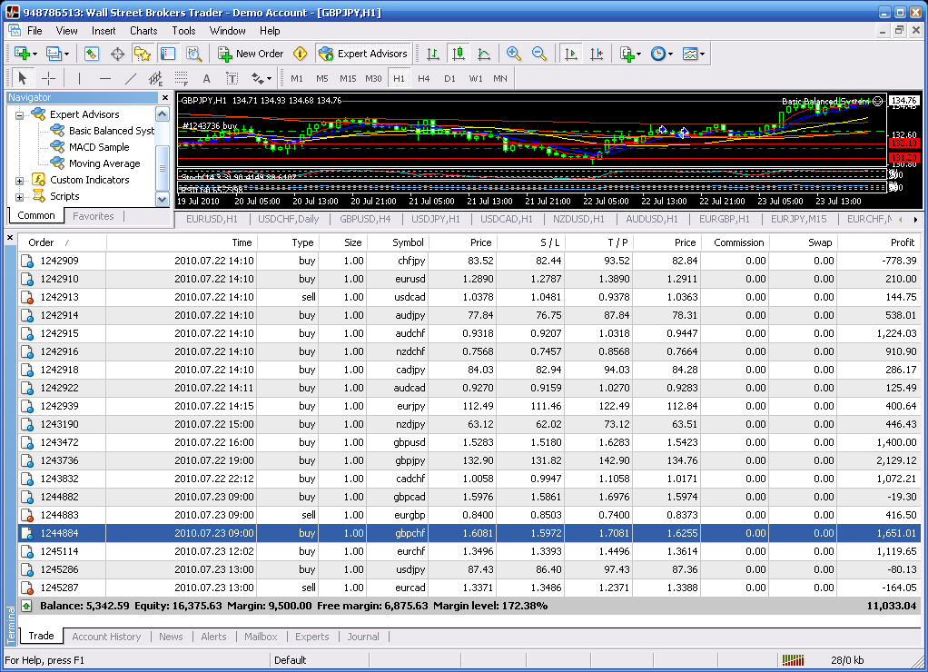Open the Charts menu
The height and width of the screenshot is (672, 928).
(143, 31)
